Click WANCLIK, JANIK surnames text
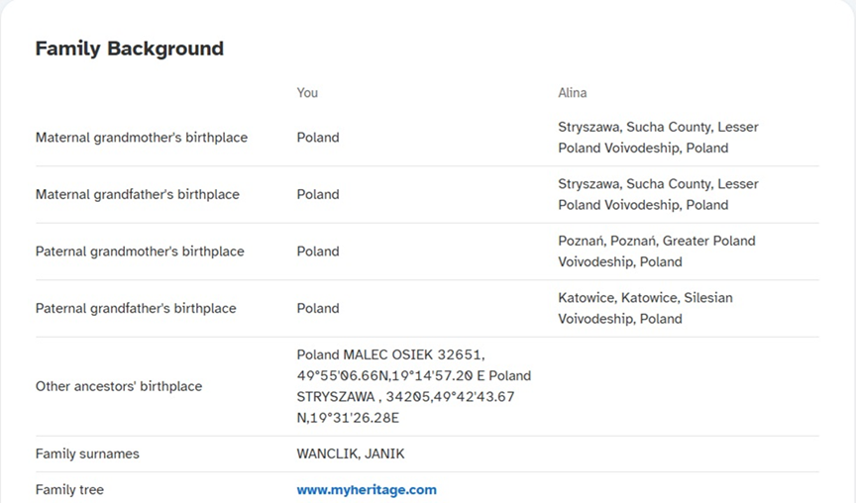856x503 pixels. [351, 453]
